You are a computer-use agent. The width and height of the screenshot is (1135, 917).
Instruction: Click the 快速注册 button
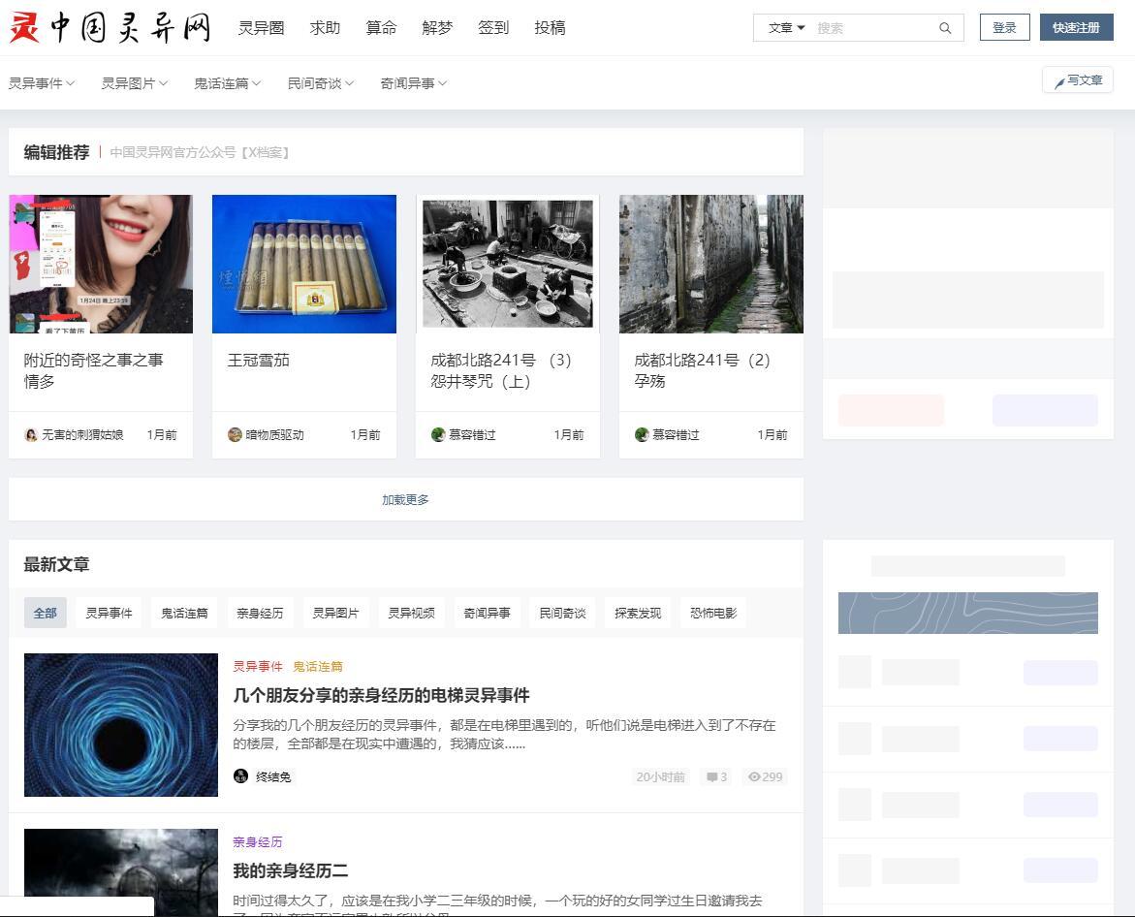click(1076, 28)
